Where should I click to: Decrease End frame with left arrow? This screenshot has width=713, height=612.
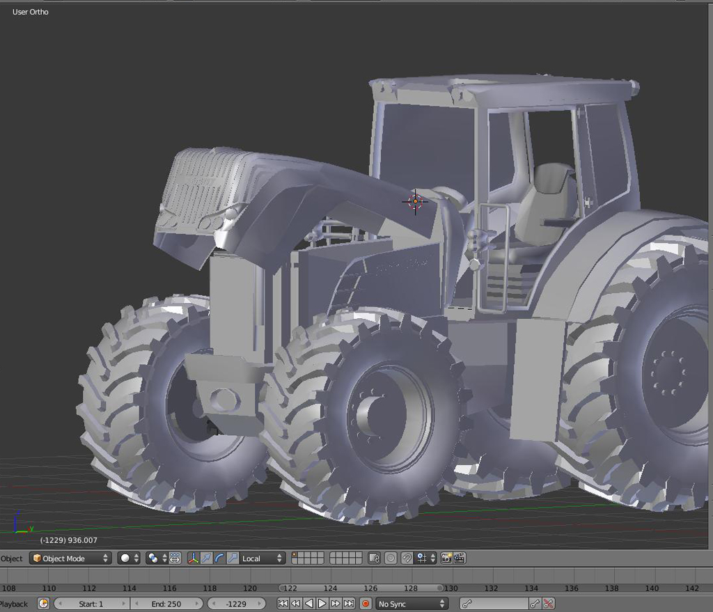point(136,604)
